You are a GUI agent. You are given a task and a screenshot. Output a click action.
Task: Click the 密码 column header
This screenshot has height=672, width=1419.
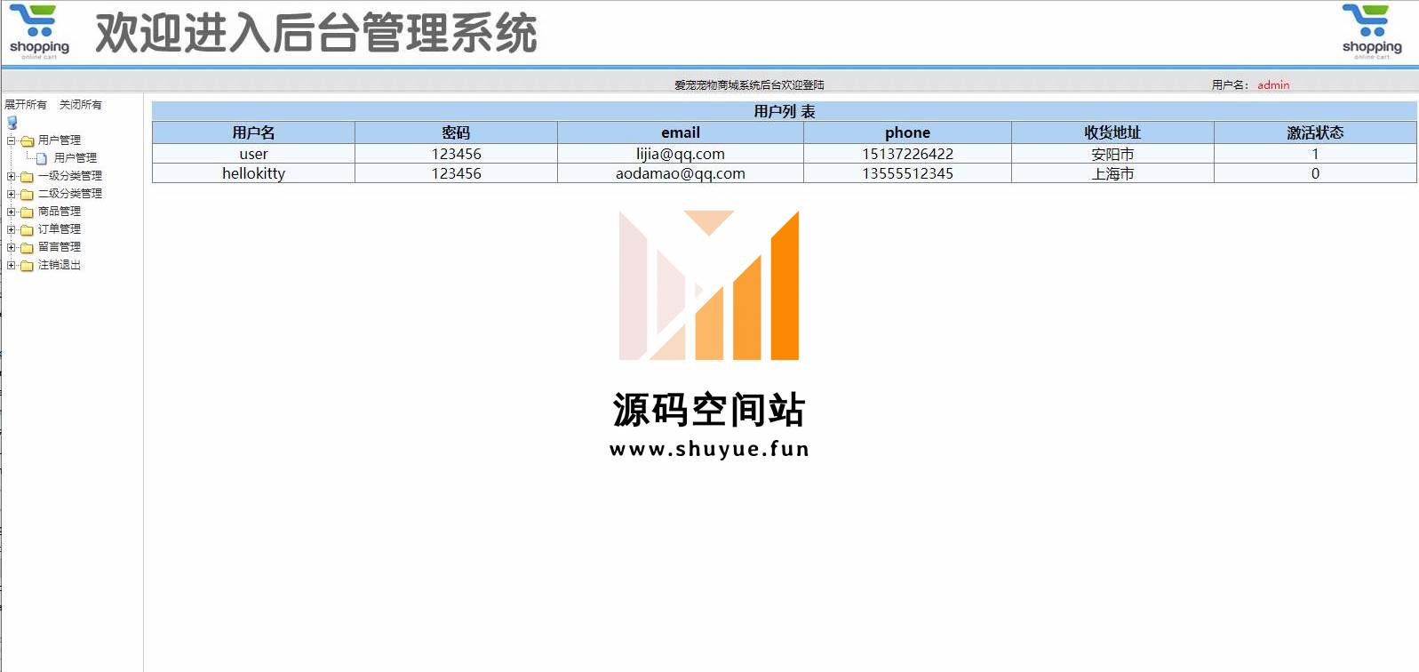456,132
